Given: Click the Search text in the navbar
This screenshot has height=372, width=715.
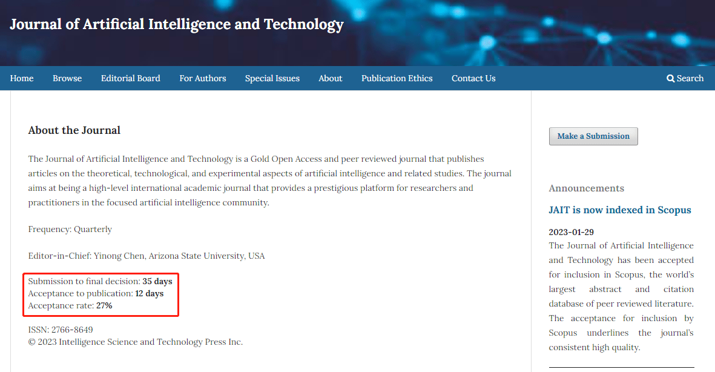Looking at the screenshot, I should pyautogui.click(x=690, y=79).
